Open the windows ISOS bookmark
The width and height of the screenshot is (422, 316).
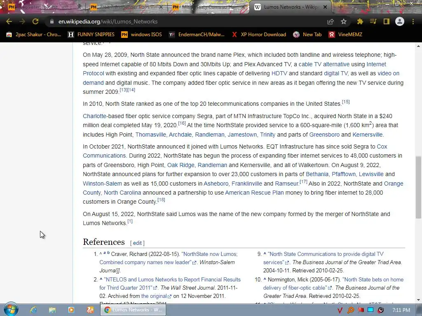tap(142, 35)
